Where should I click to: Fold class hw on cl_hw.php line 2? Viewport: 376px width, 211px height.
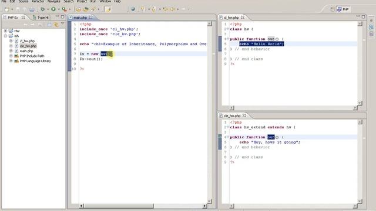228,29
